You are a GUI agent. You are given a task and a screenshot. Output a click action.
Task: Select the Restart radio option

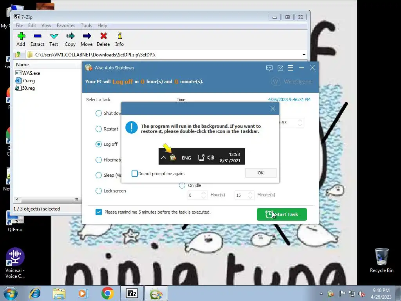(x=98, y=129)
